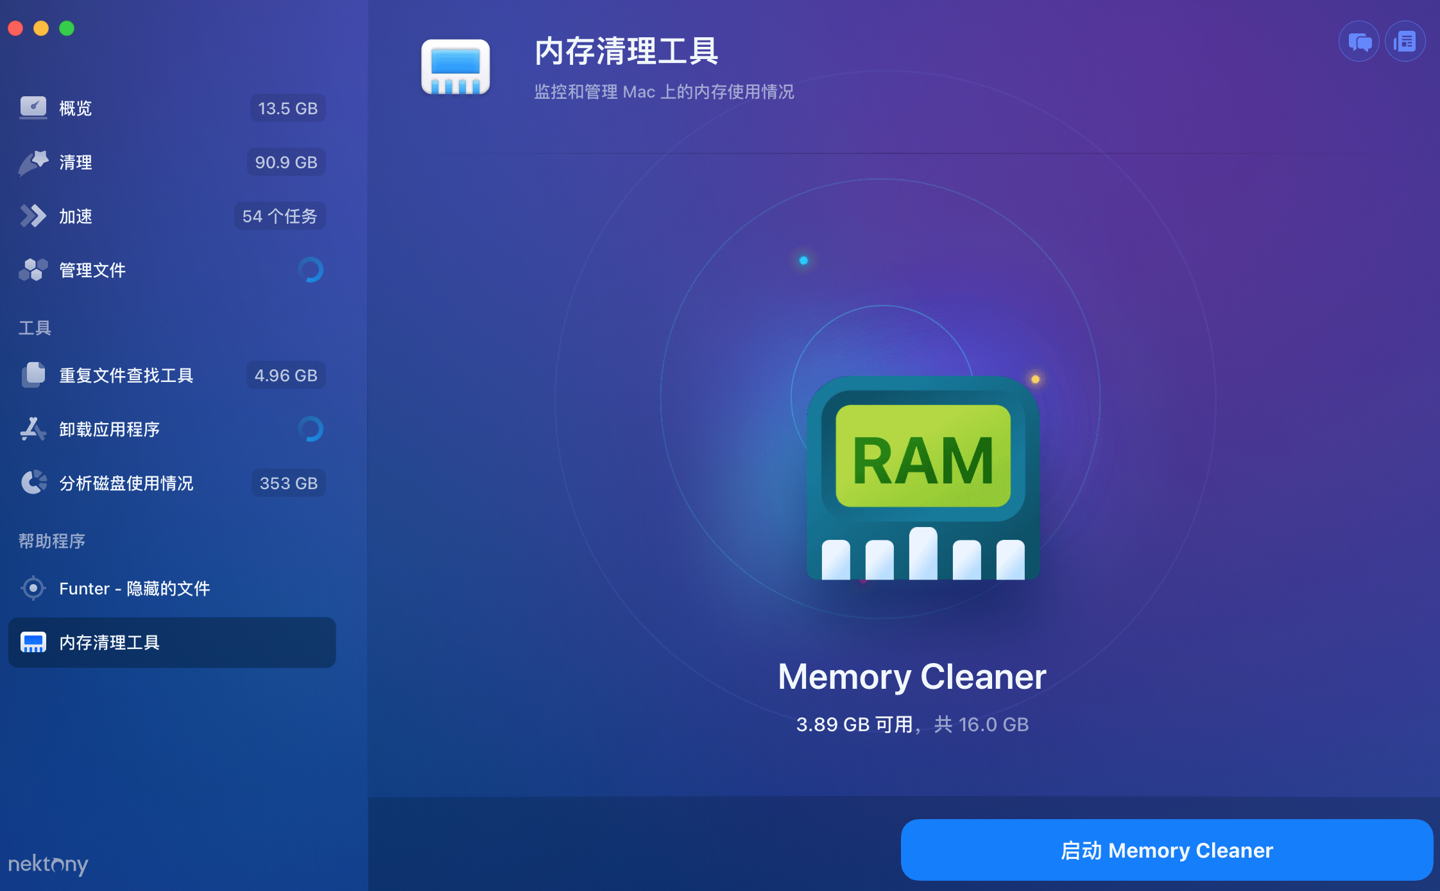Click the 卸载应用程序 loading spinner

coord(311,429)
